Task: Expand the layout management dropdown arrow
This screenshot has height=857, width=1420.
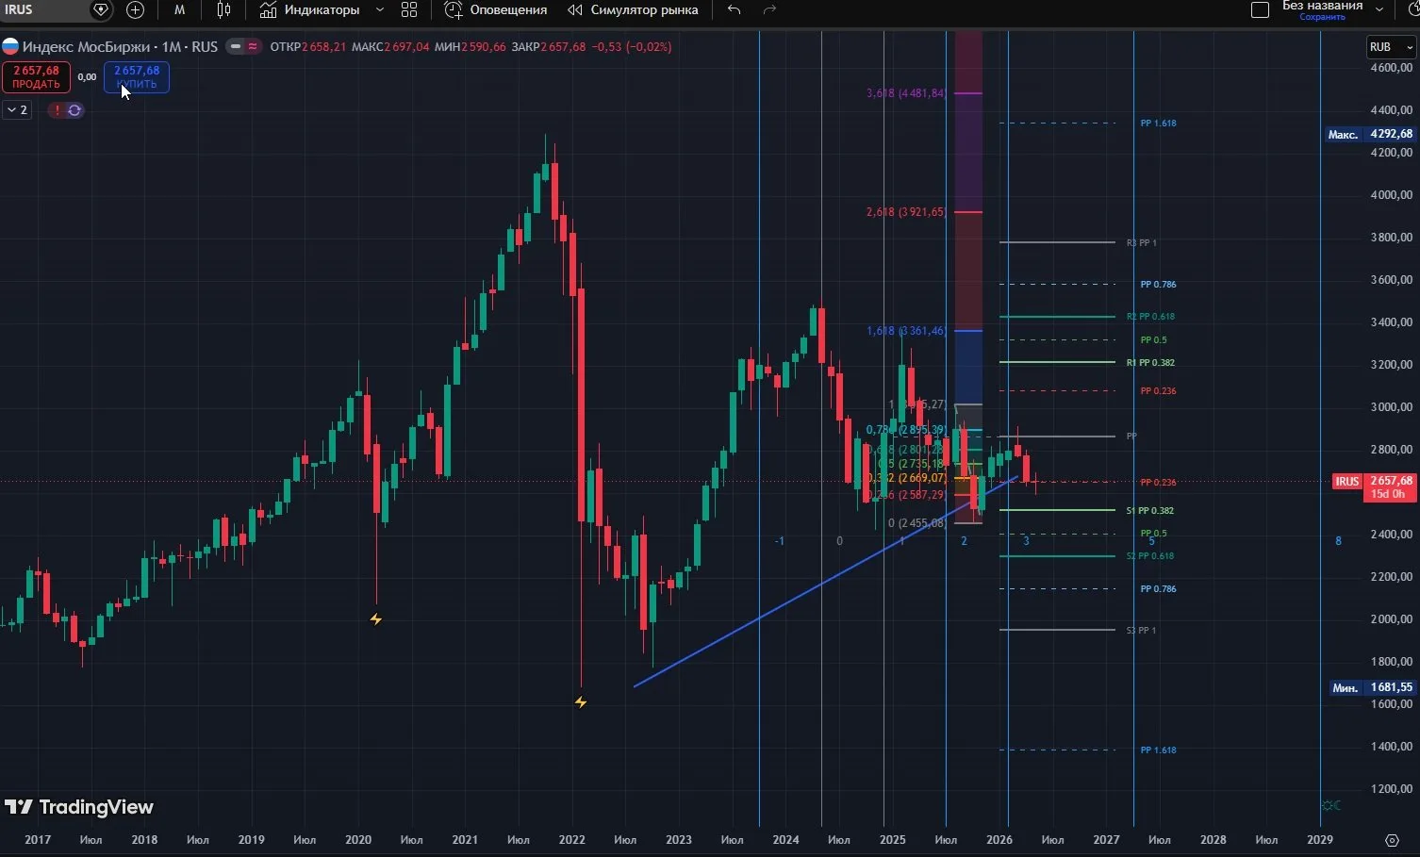Action: pos(1379,9)
